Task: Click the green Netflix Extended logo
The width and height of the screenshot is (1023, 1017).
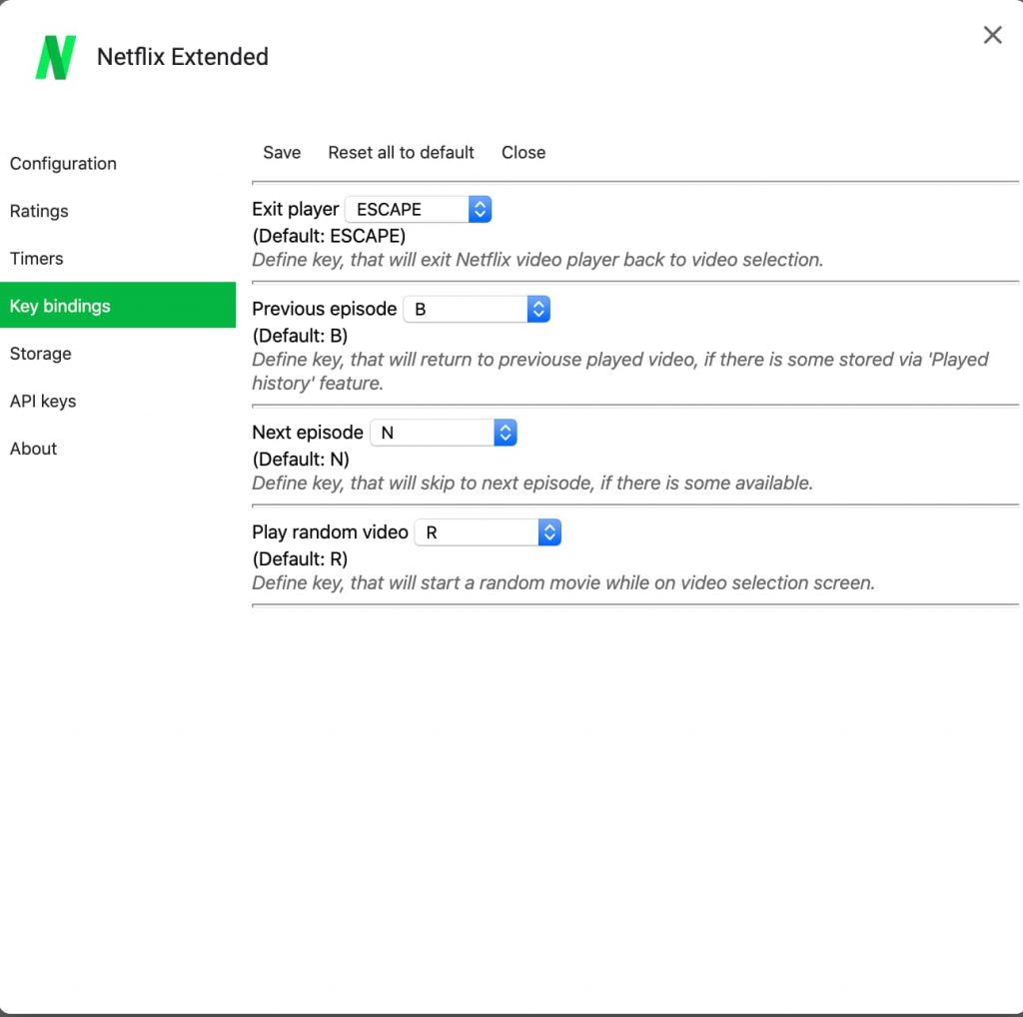Action: tap(56, 57)
